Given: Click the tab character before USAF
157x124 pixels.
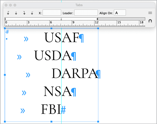Looking at the screenshot, I should (26, 39).
